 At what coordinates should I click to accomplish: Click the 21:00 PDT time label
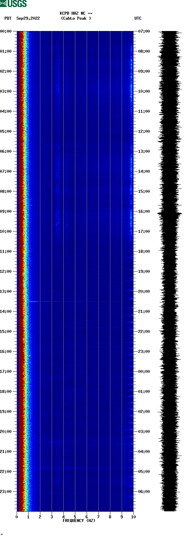pyautogui.click(x=6, y=452)
